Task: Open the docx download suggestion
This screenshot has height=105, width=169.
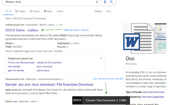Action: pos(44,66)
